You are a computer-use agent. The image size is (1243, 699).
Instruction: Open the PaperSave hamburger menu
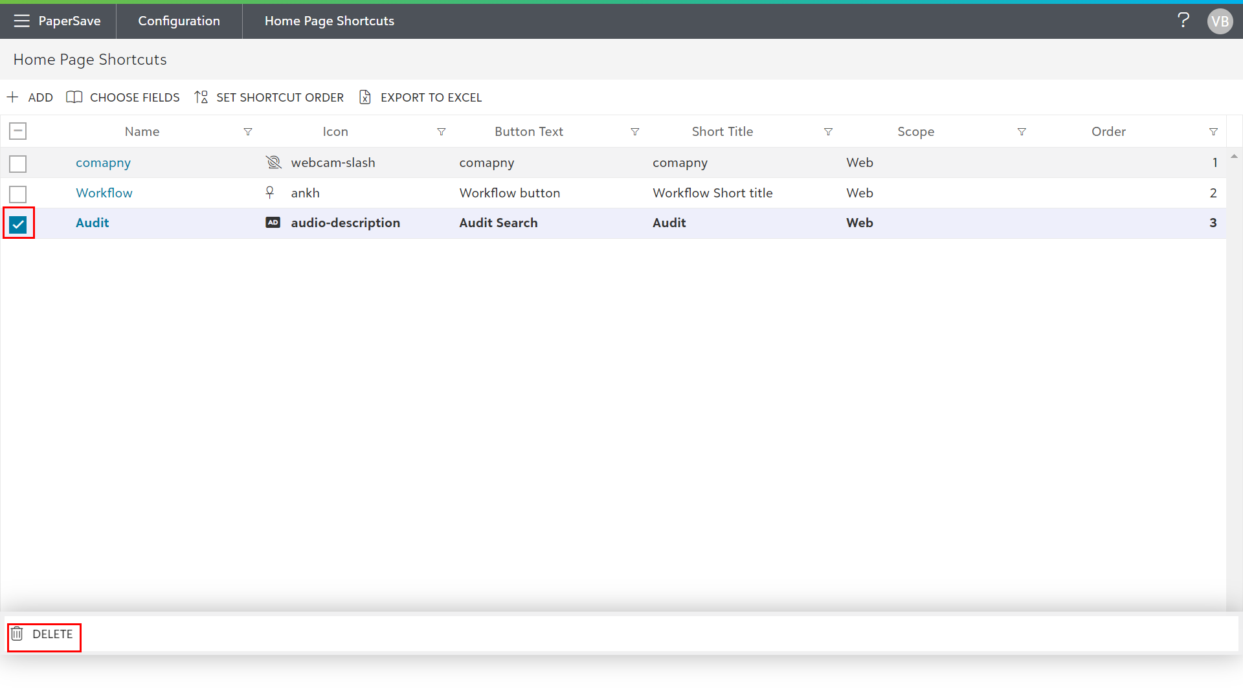click(x=21, y=21)
